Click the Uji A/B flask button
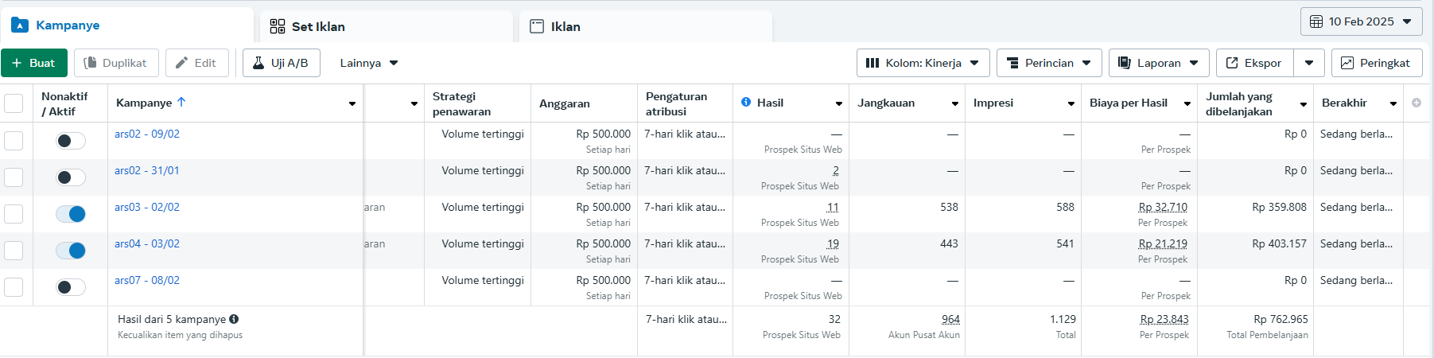The image size is (1434, 358). pos(281,63)
